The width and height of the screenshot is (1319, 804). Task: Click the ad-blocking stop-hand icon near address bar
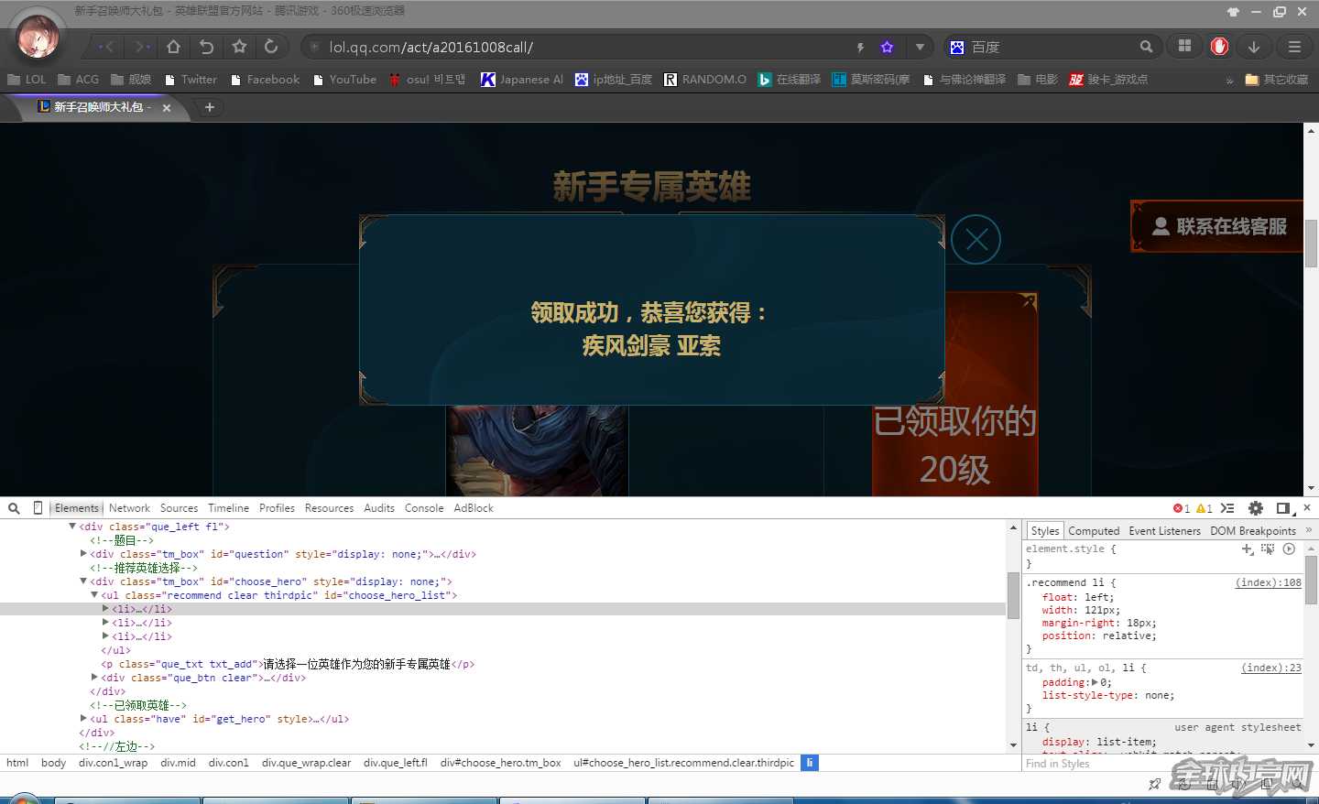coord(1218,47)
